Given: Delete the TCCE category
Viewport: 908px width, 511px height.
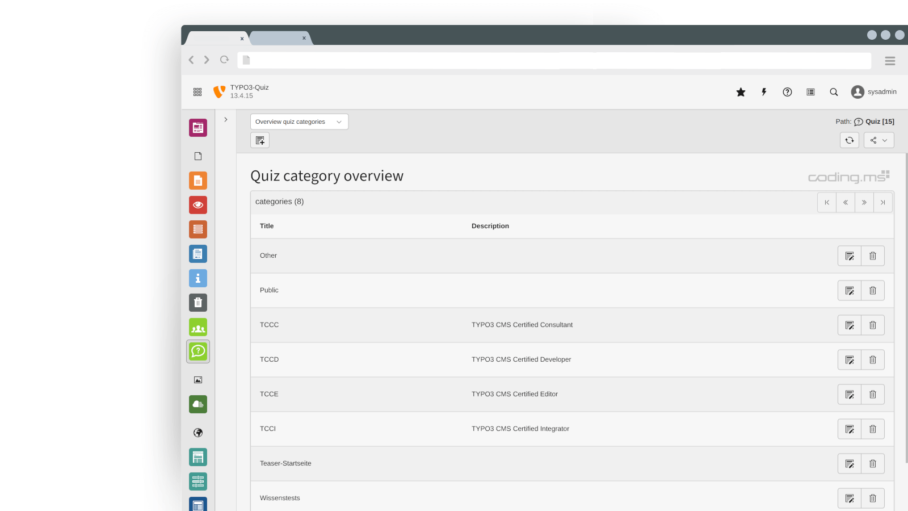Looking at the screenshot, I should [x=873, y=395].
